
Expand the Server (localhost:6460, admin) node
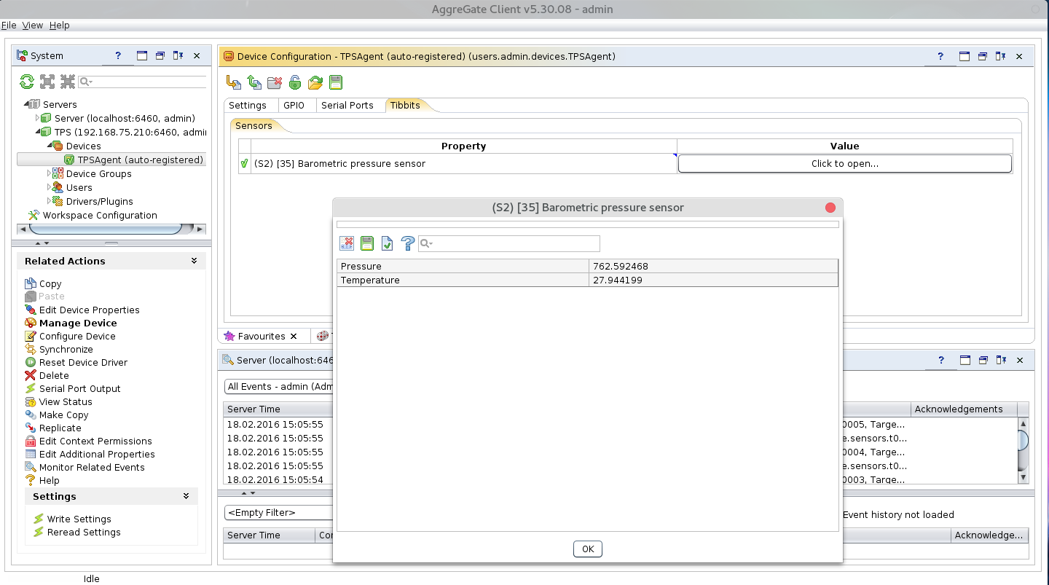tap(38, 118)
